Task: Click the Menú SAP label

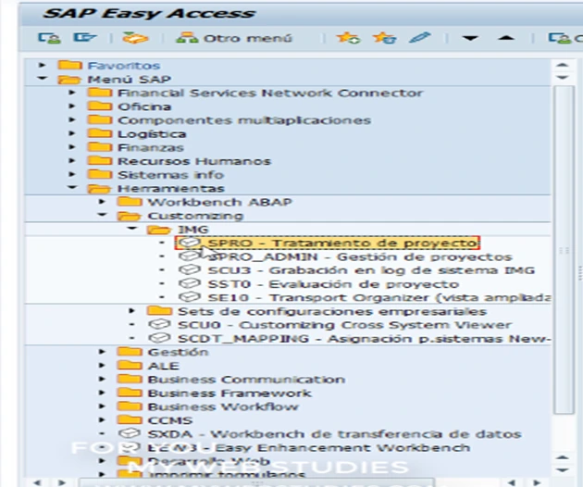Action: pyautogui.click(x=129, y=80)
